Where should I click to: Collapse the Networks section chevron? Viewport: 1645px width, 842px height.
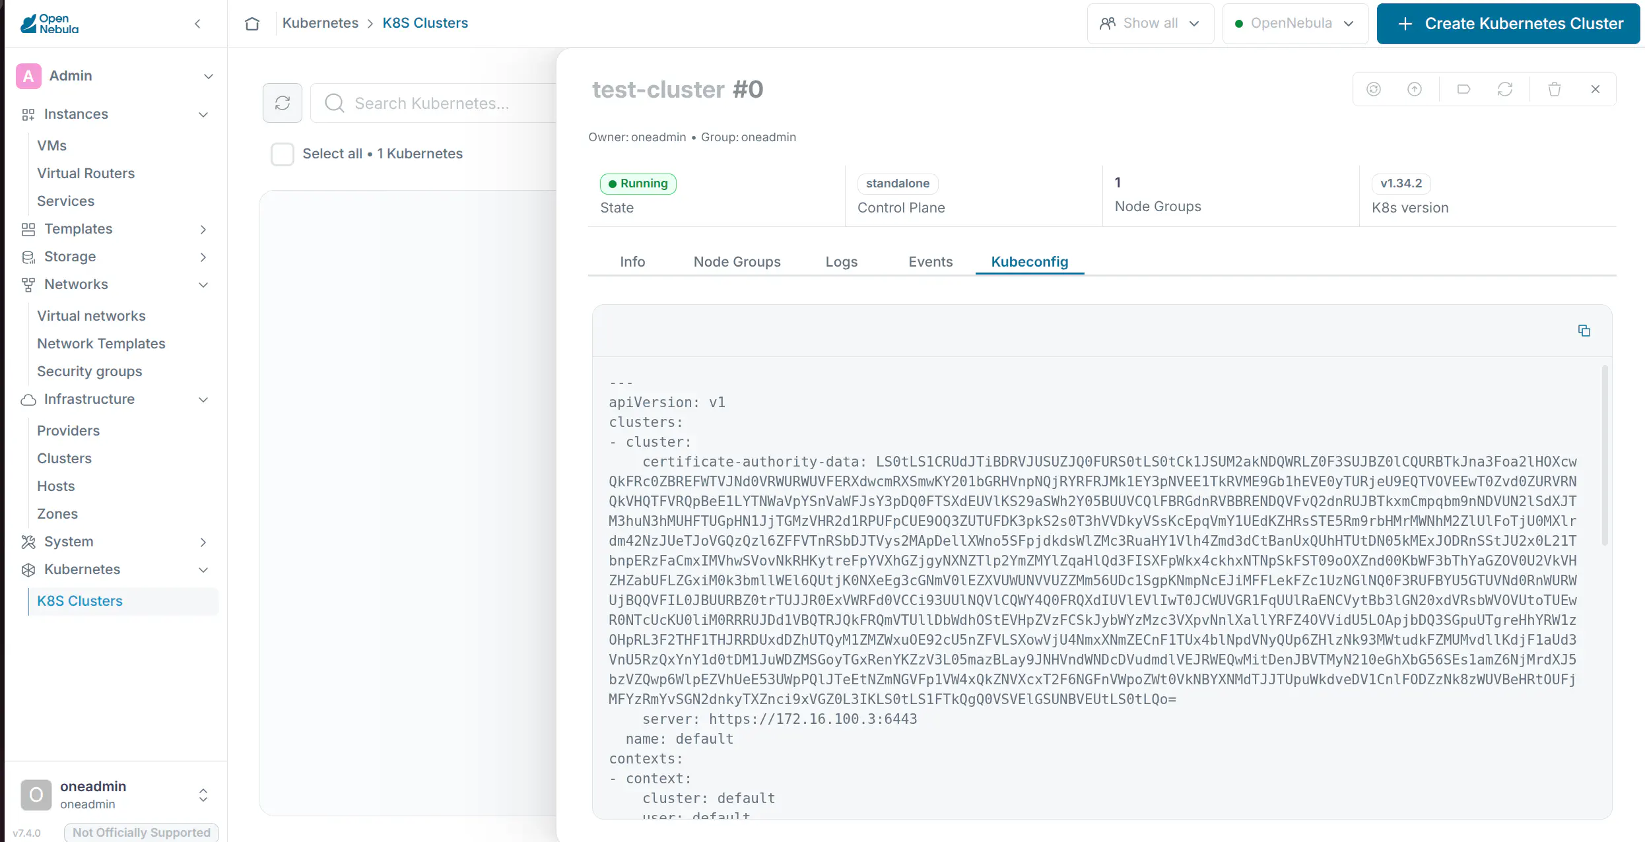point(203,284)
